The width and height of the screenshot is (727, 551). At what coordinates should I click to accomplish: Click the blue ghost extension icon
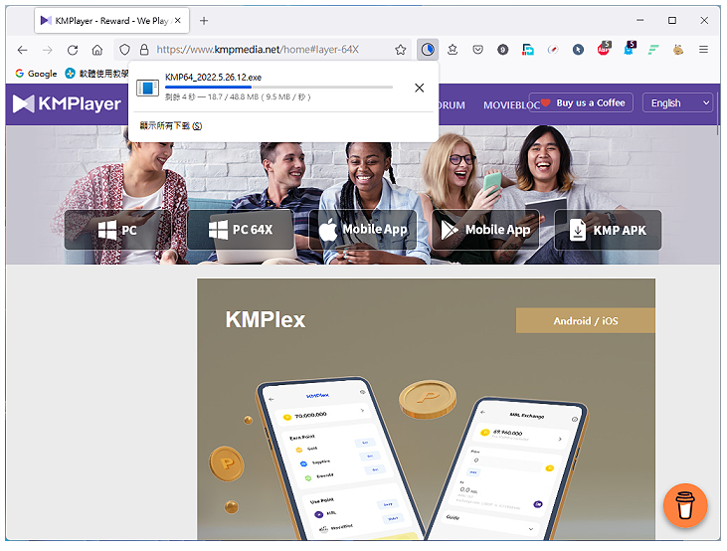pos(630,48)
